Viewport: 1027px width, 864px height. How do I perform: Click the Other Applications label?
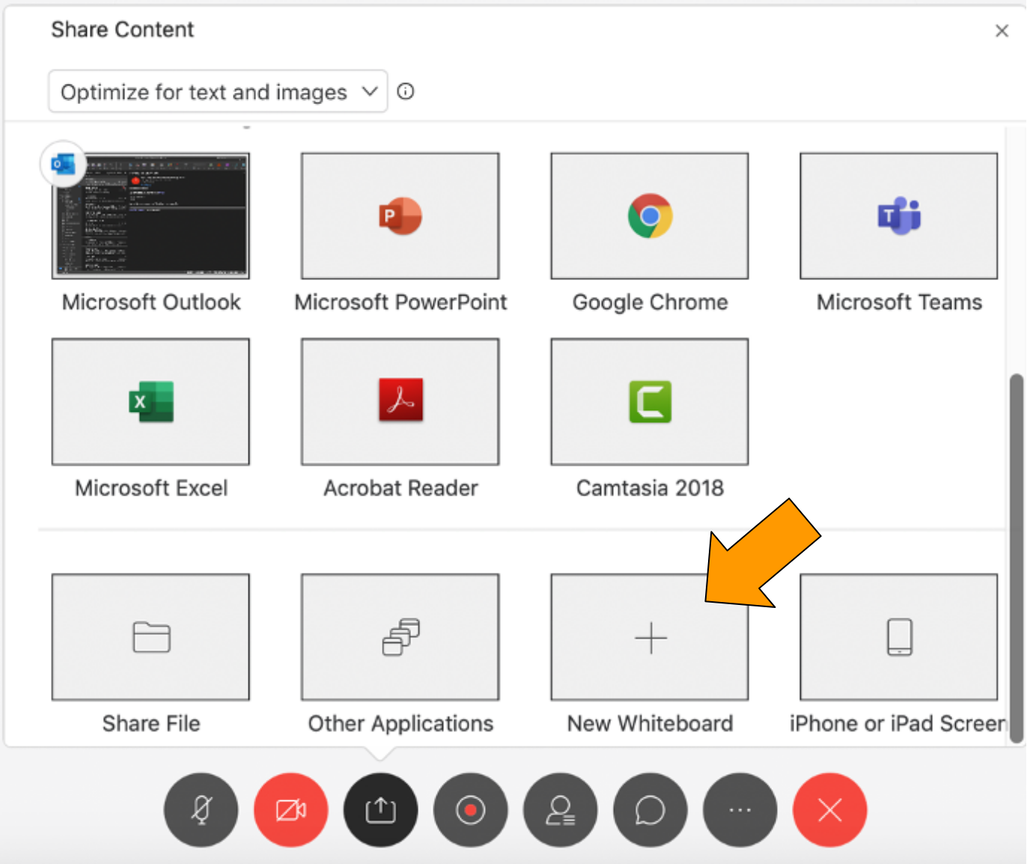point(400,724)
